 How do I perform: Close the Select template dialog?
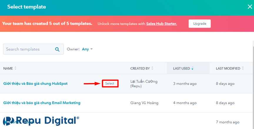click(x=250, y=7)
